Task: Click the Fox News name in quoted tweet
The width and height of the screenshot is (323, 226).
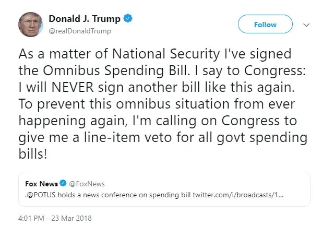Action: point(41,184)
